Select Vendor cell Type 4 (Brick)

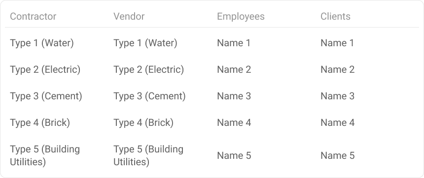(x=143, y=123)
